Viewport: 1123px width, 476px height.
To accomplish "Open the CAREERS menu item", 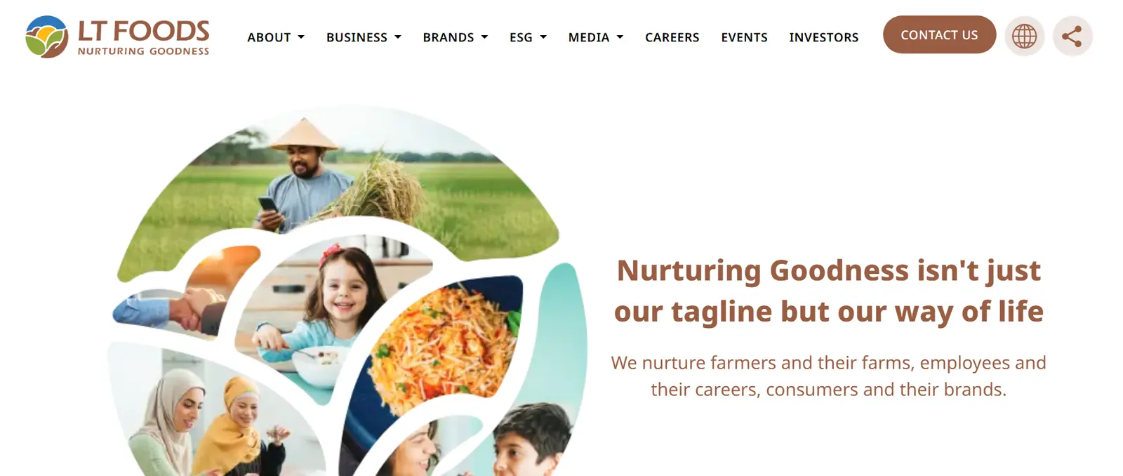I will coord(672,37).
